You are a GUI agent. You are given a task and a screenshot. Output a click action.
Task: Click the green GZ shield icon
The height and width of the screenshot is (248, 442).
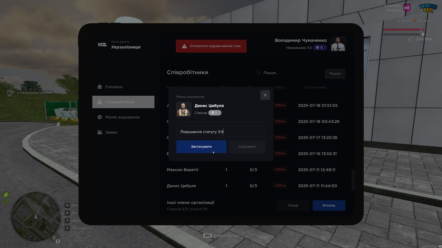click(6, 195)
